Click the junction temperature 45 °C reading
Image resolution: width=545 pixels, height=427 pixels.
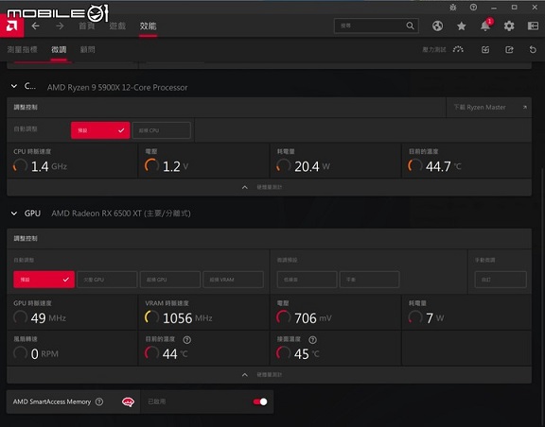tap(307, 354)
